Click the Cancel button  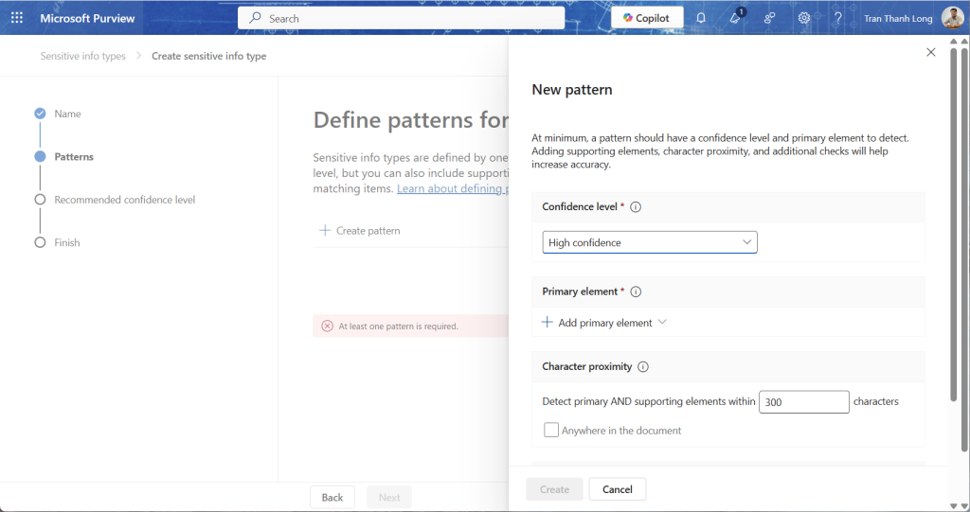pyautogui.click(x=617, y=489)
